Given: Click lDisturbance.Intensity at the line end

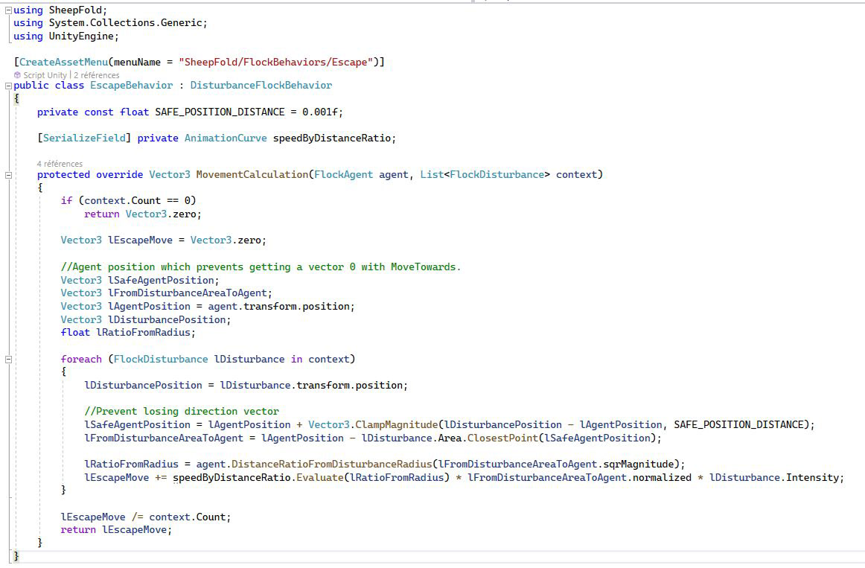Looking at the screenshot, I should click(774, 478).
